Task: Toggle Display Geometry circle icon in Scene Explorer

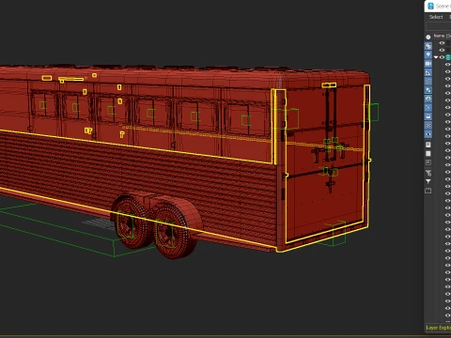Action: 428,37
